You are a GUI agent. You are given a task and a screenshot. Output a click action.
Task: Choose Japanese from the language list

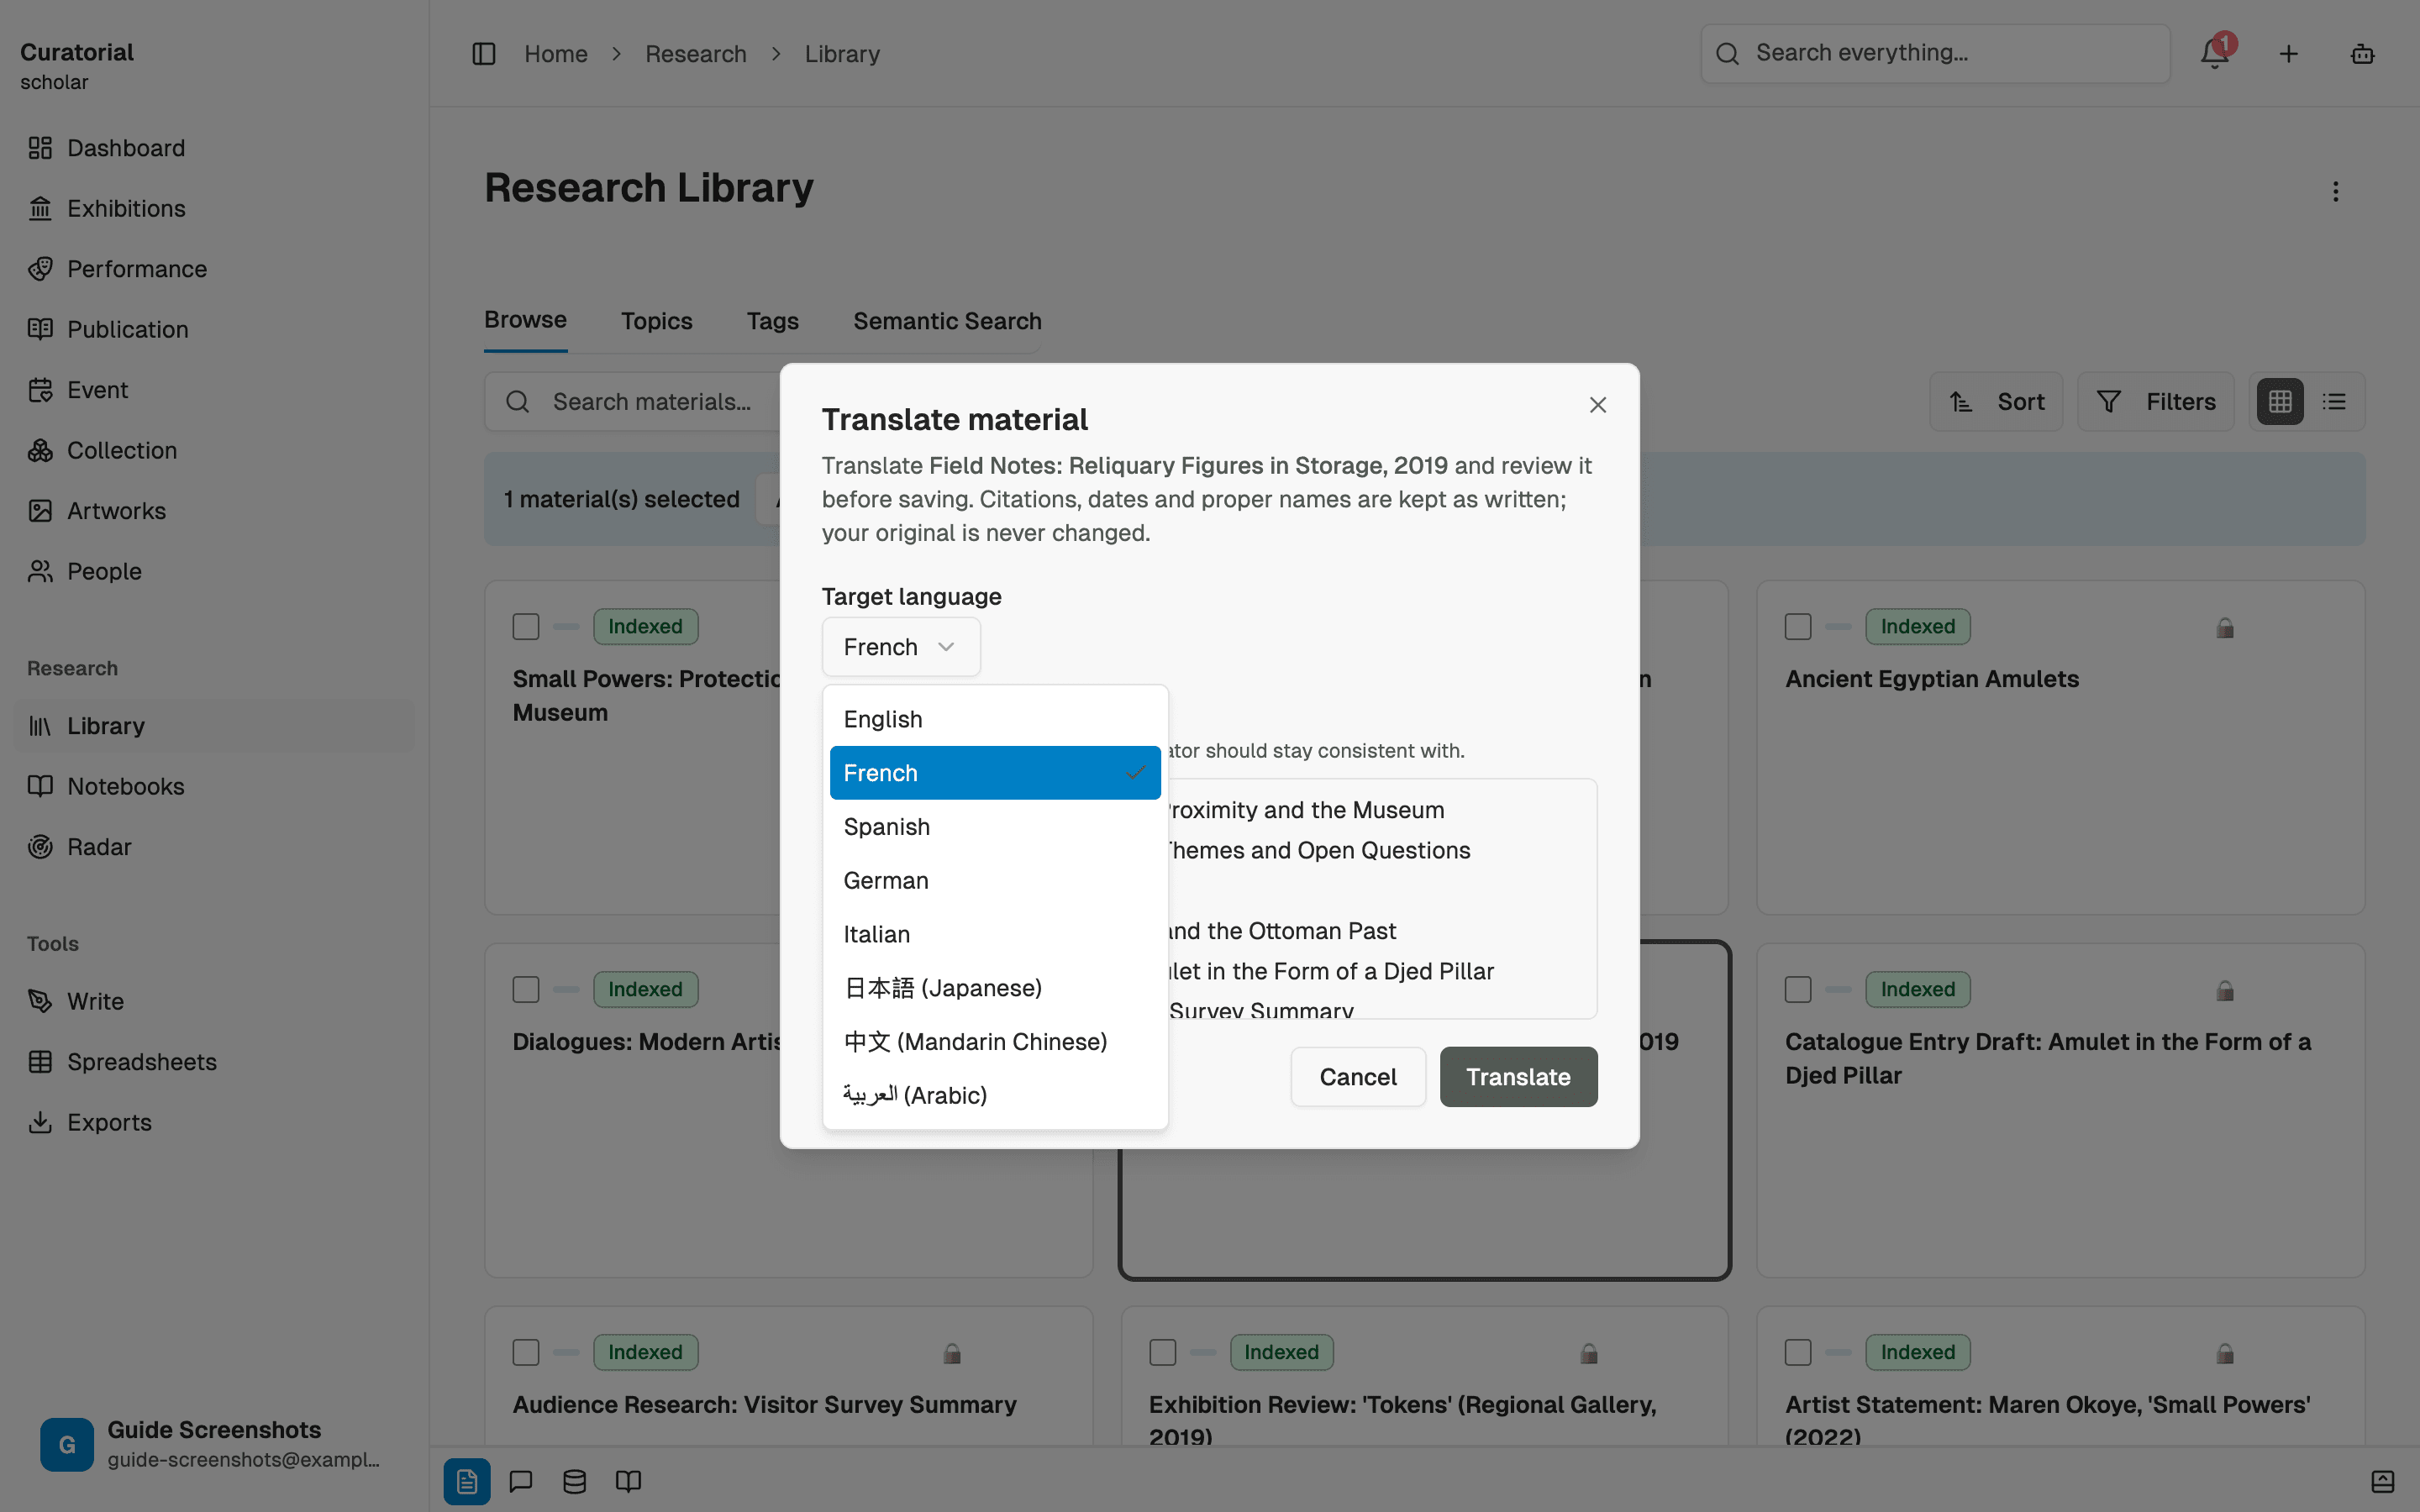tap(995, 988)
